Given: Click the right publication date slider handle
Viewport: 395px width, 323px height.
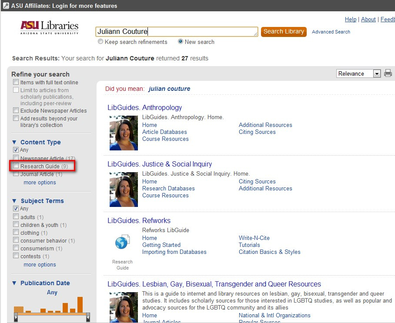Looking at the screenshot, I should click(x=88, y=317).
